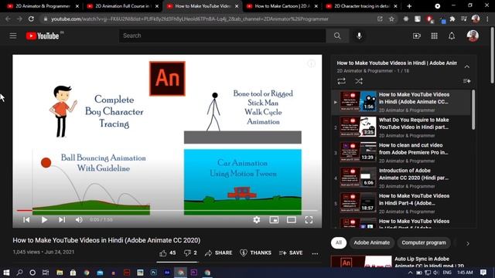Open the "2D Animator & Programmer" channel link in the playlist header
The width and height of the screenshot is (495, 278).
(364, 71)
